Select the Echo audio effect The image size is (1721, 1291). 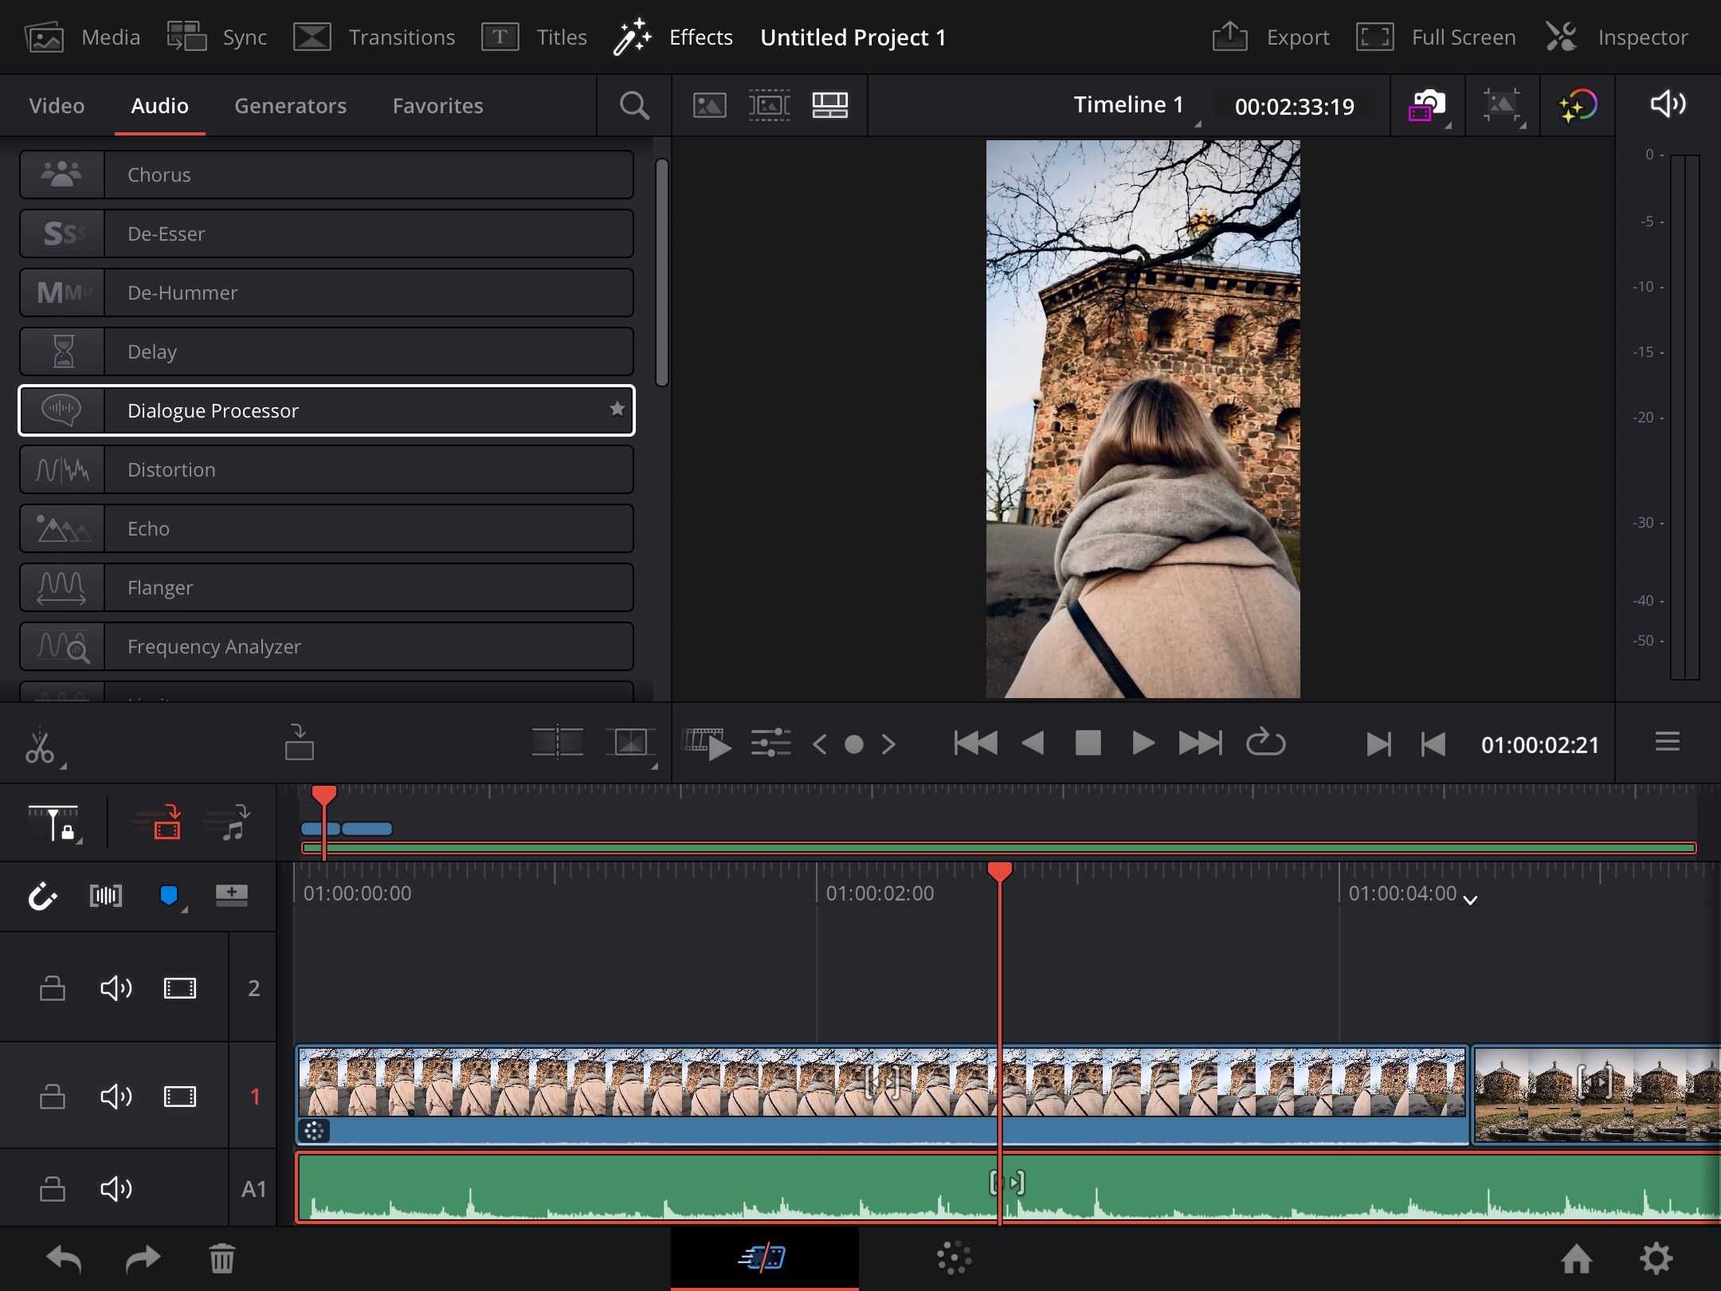327,528
